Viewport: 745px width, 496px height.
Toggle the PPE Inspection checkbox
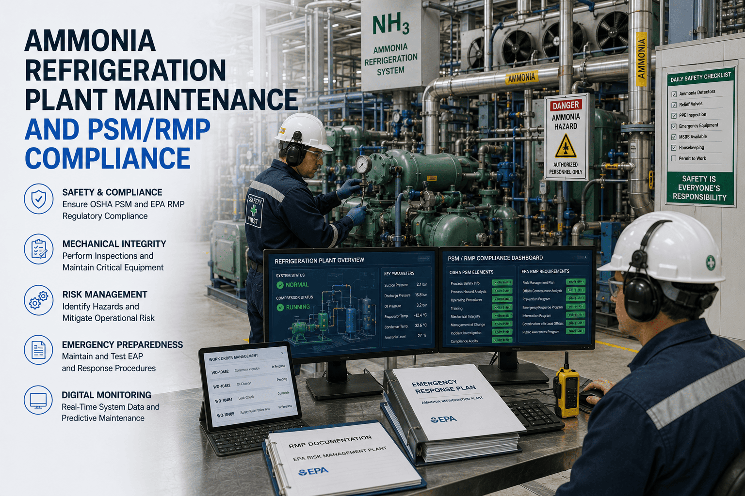(674, 116)
